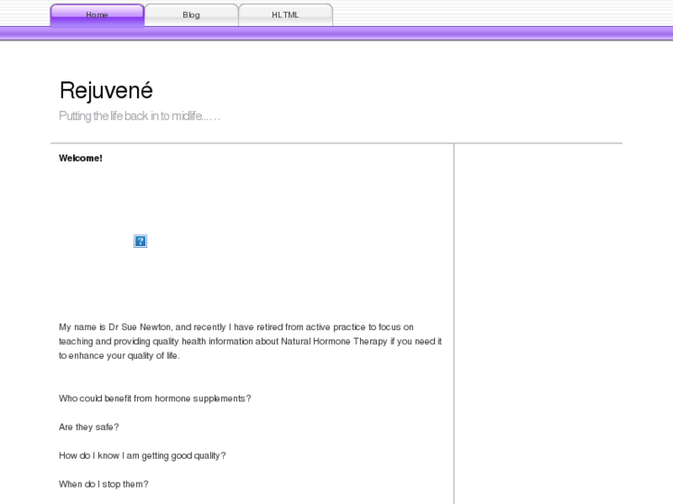
Task: Click 'How do I know I am getting good quality?'
Action: (x=143, y=456)
